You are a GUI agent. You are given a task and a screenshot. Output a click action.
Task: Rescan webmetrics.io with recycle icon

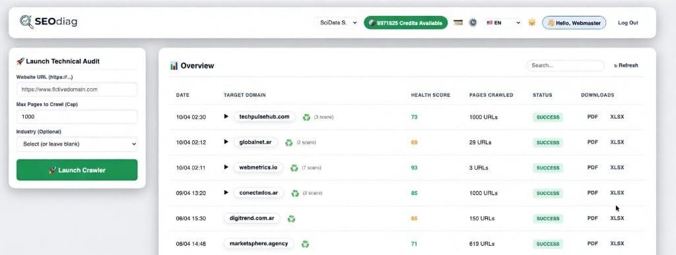point(294,168)
